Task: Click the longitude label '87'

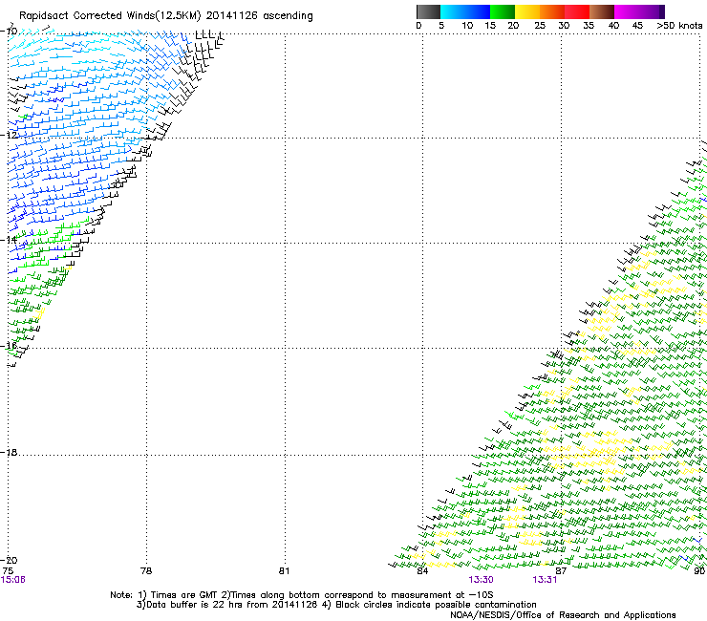Action: [561, 571]
